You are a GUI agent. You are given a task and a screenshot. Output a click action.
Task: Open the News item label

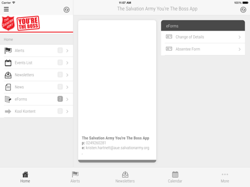click(19, 87)
